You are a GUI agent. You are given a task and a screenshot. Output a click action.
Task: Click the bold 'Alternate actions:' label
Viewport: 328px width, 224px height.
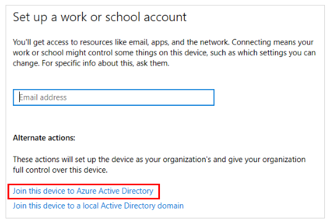[x=44, y=138]
